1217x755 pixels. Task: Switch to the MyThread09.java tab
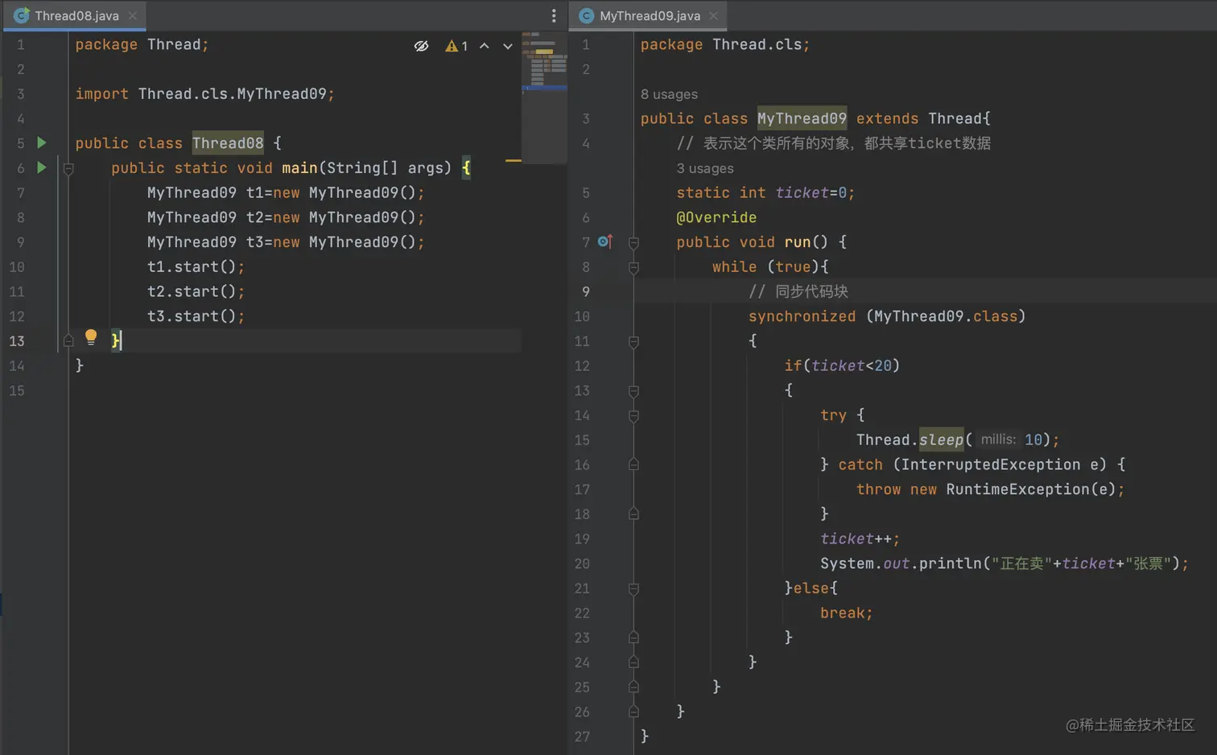coord(650,15)
